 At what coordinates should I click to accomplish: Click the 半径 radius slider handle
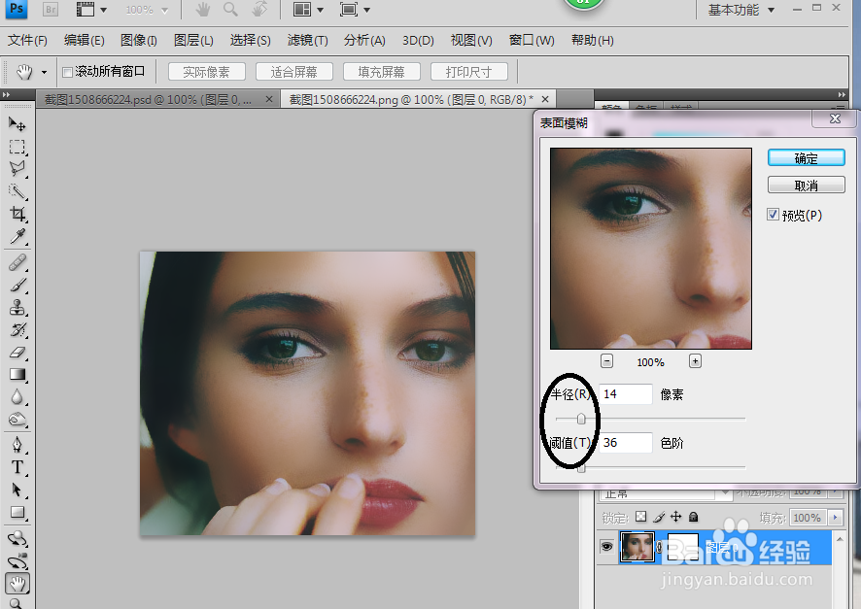[x=581, y=420]
